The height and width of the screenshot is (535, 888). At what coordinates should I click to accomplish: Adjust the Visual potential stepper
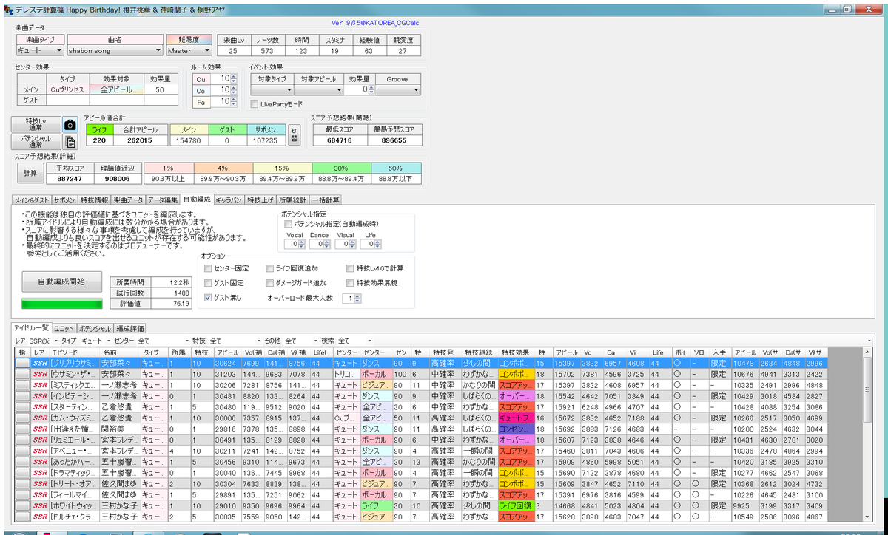pyautogui.click(x=351, y=244)
